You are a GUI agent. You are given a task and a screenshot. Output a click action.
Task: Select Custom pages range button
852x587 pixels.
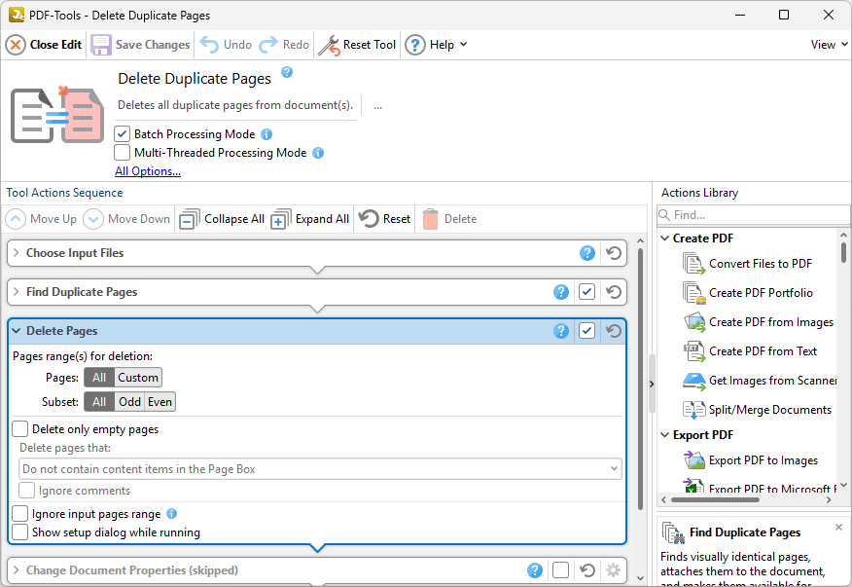(138, 378)
